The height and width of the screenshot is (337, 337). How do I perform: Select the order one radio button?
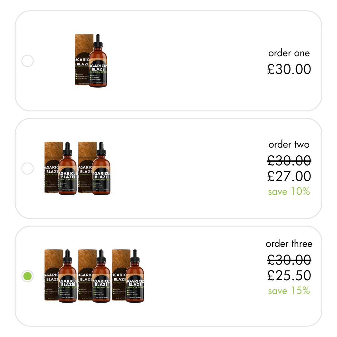[27, 61]
